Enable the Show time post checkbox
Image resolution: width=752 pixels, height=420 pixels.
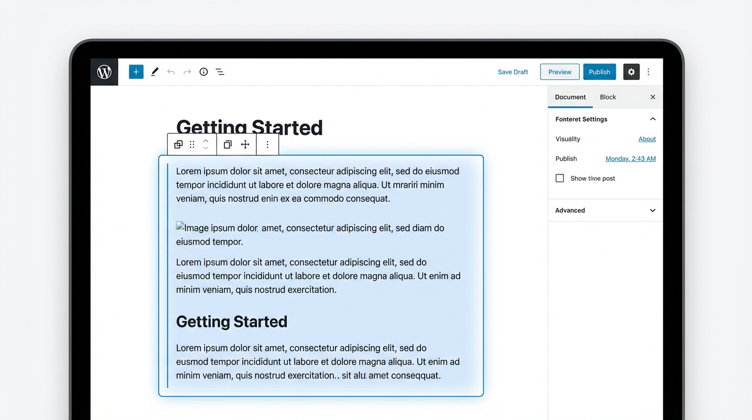560,178
